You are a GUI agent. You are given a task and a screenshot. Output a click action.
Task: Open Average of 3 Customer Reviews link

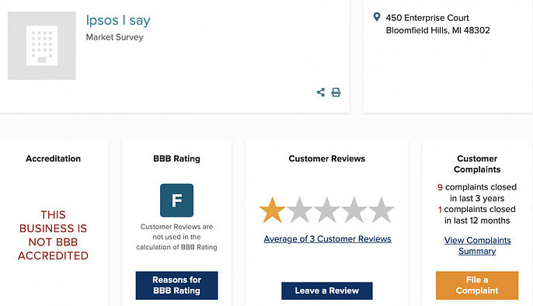tap(327, 239)
